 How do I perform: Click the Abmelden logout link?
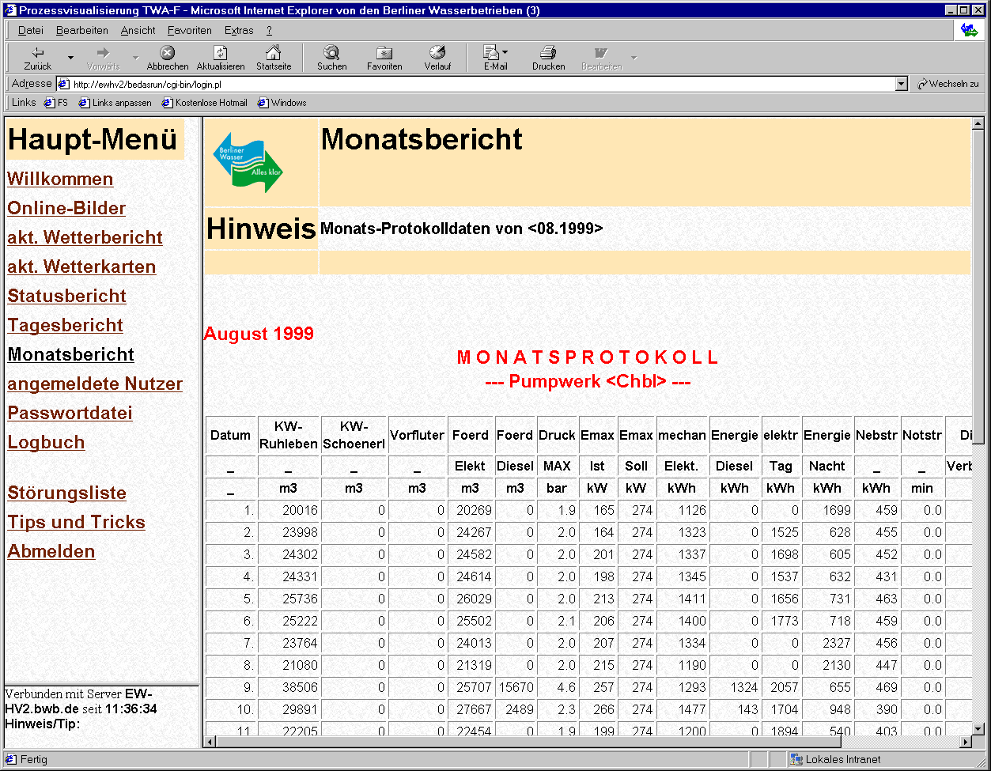pyautogui.click(x=51, y=551)
